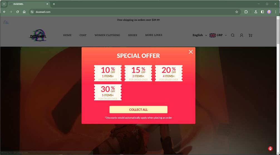
Task: Click the DUSEWEL logo
Action: 38,35
